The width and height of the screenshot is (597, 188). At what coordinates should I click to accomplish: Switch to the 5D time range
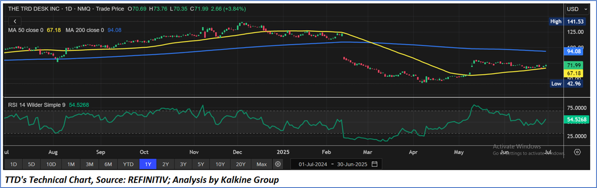[x=32, y=164]
